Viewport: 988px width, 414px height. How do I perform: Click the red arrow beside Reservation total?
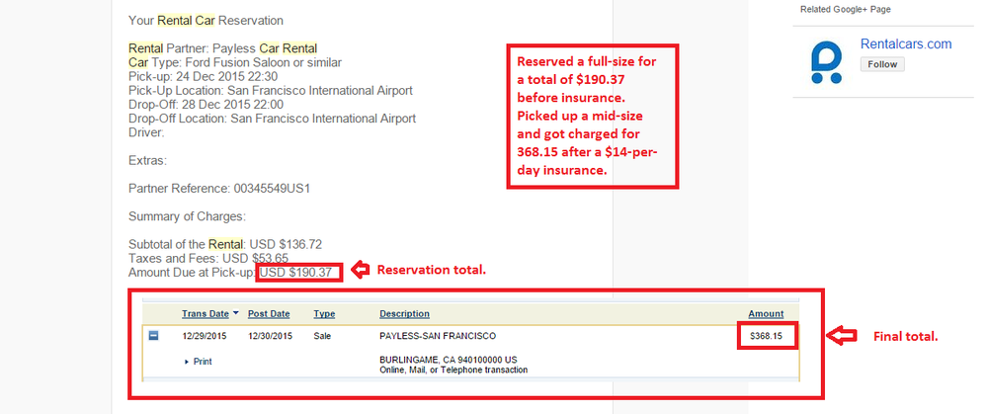click(360, 271)
